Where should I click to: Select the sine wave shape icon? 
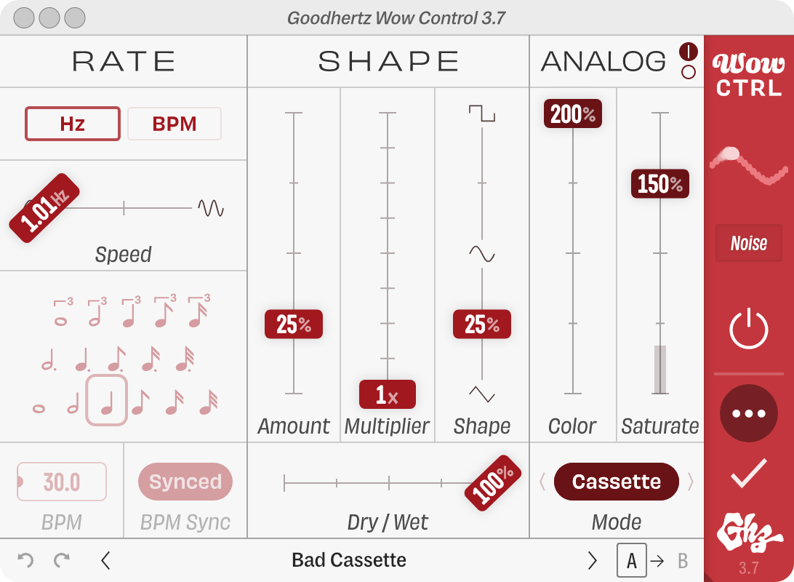click(481, 253)
